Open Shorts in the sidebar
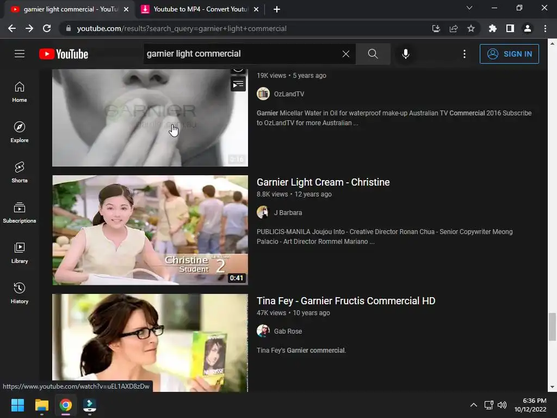 20,173
